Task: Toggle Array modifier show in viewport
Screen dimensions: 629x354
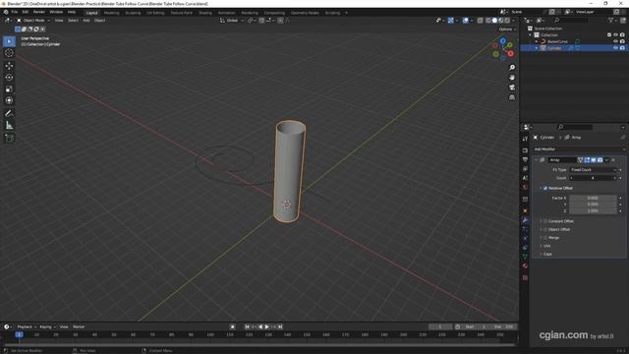Action: 594,159
